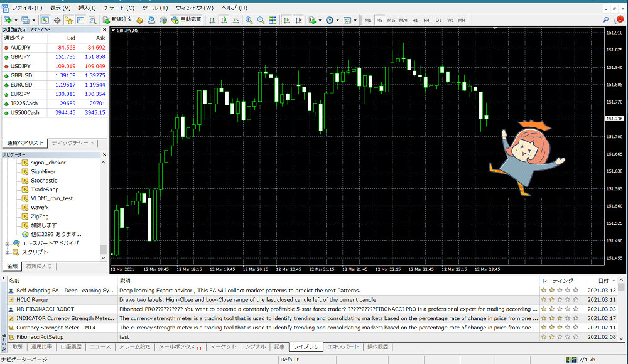This screenshot has width=628, height=364.
Task: Toggle the Terminal panel icon
Action: click(80, 20)
